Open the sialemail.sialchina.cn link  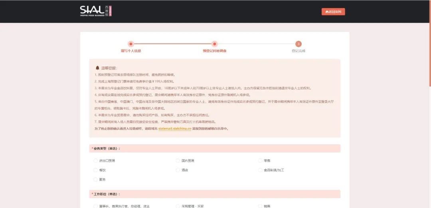tap(175, 129)
